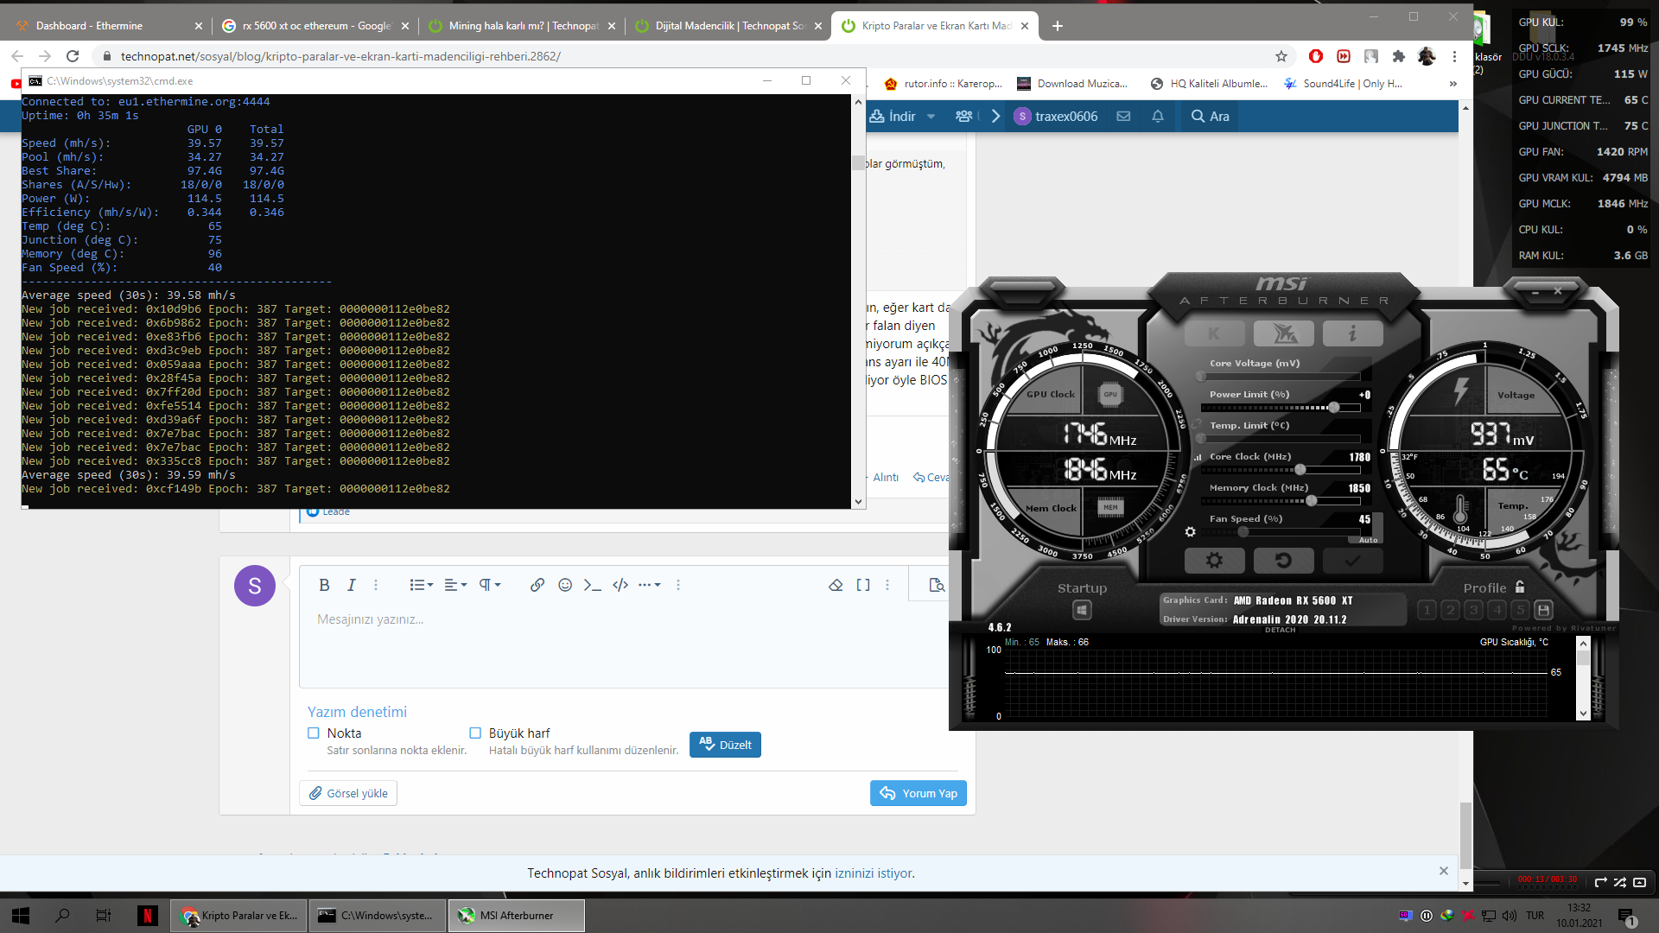Screen dimensions: 1659x933
Task: Open the Afterburner info (i) button
Action: (1352, 333)
